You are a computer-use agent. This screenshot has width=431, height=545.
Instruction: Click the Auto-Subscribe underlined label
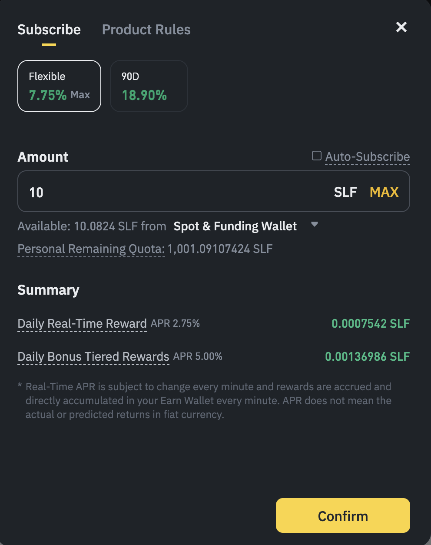click(367, 156)
